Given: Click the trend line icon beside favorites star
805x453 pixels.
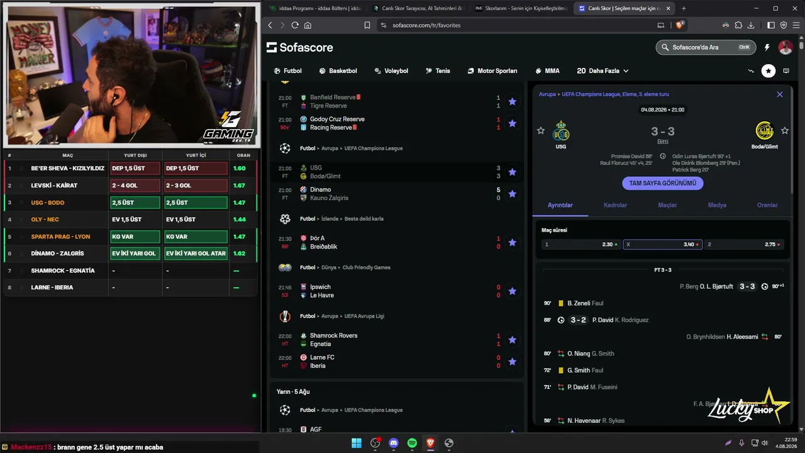Looking at the screenshot, I should (751, 71).
